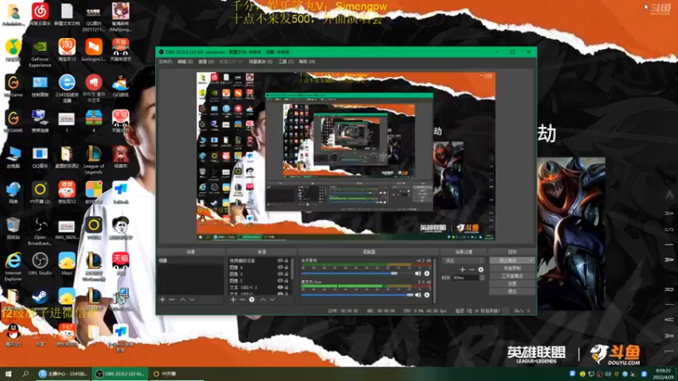
Task: Mute the 麦克风/Aux audio channel
Action: 418,295
